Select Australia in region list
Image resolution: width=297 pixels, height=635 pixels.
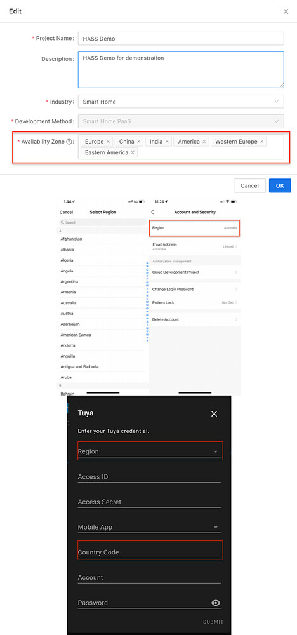point(102,302)
